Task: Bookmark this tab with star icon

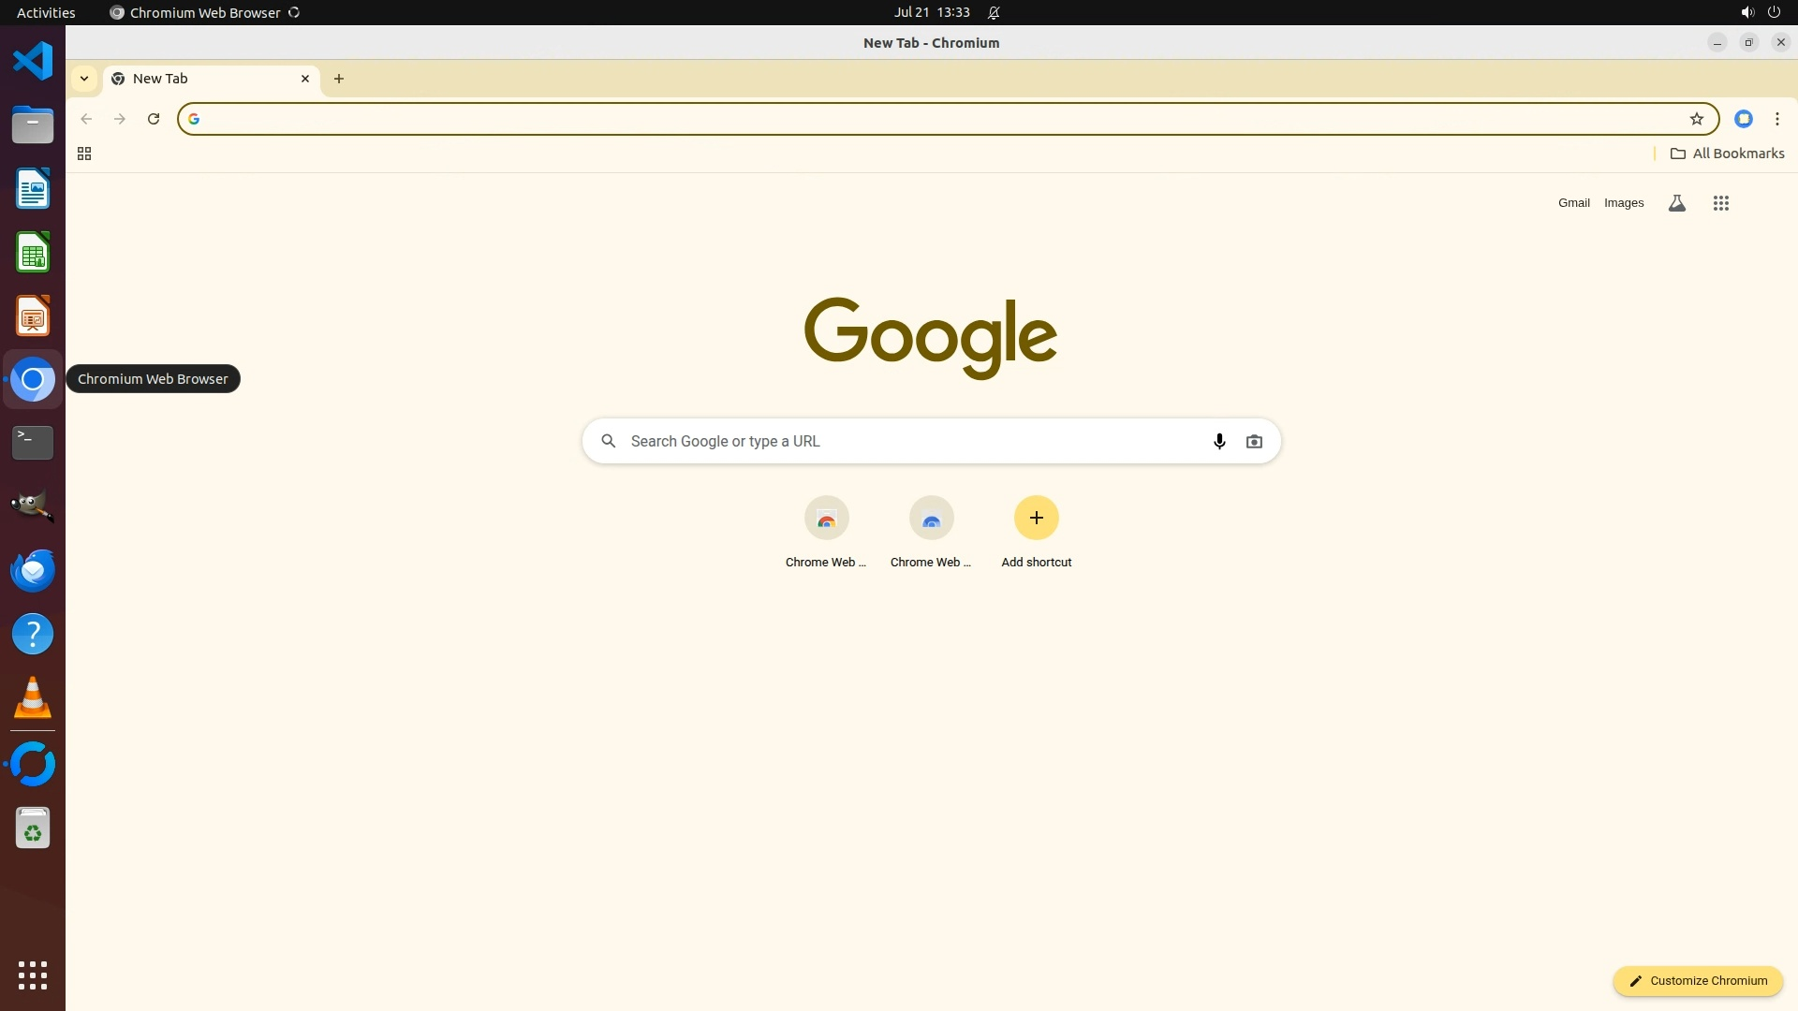Action: 1696,119
